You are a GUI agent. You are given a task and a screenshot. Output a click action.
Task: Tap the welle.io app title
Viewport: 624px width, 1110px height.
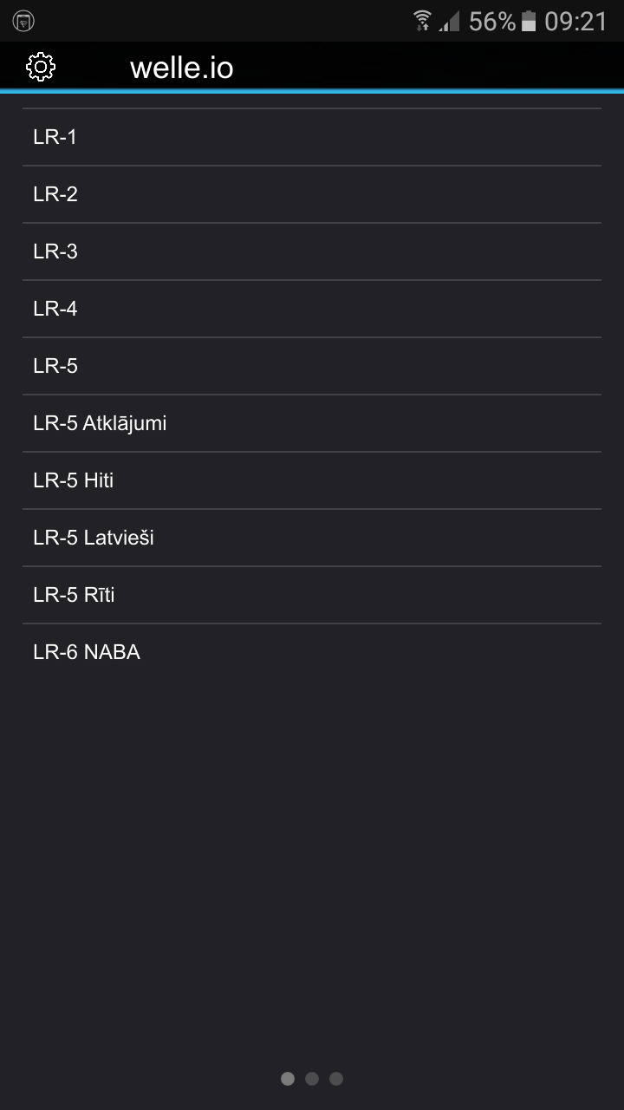(x=181, y=68)
